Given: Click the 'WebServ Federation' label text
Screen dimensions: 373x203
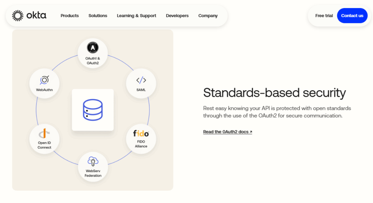Looking at the screenshot, I should click(x=93, y=173).
